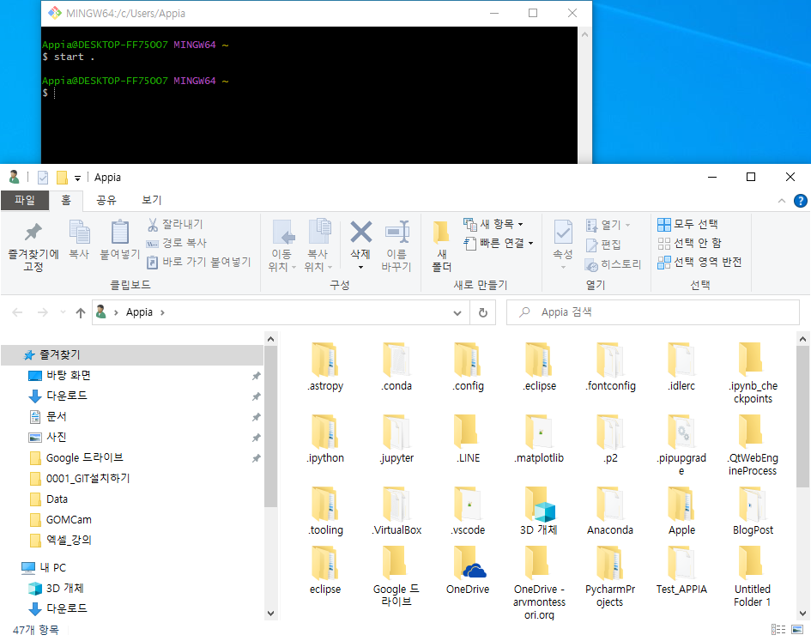The image size is (811, 641).
Task: Switch to the details view icon in the status bar
Action: pos(778,629)
